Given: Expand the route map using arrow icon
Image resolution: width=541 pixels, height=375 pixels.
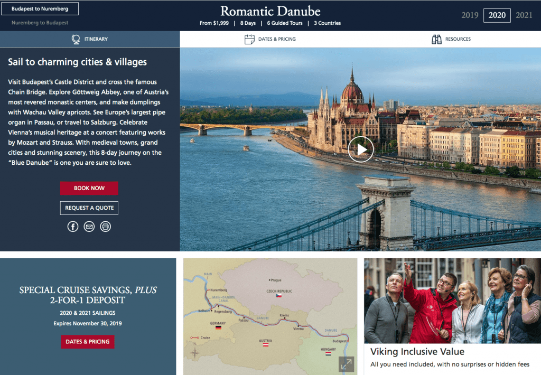Looking at the screenshot, I should 346,364.
